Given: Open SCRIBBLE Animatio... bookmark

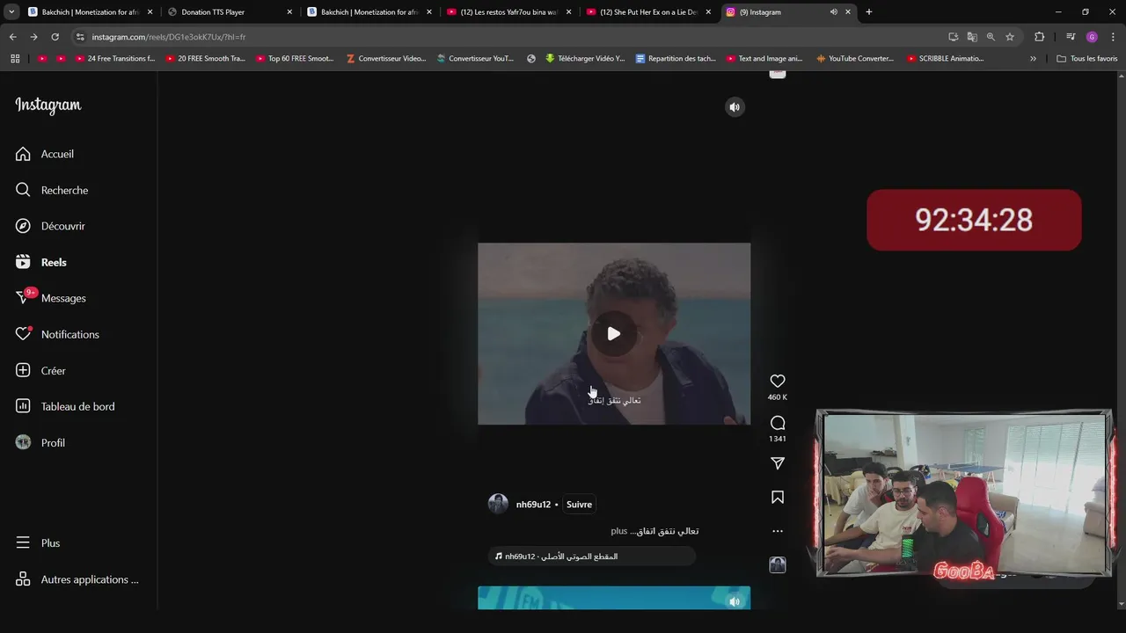Looking at the screenshot, I should click(x=945, y=59).
